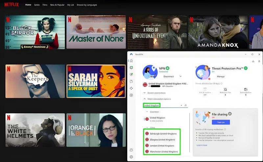Toggle the File sharing status badge

pyautogui.click(x=230, y=114)
